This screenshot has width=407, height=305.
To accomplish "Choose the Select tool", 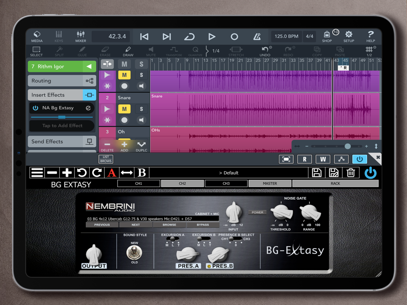I will 36,51.
